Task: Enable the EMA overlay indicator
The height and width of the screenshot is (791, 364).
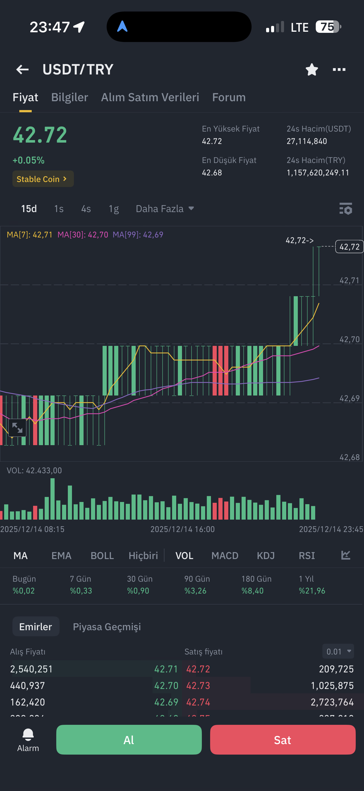Action: pos(61,555)
